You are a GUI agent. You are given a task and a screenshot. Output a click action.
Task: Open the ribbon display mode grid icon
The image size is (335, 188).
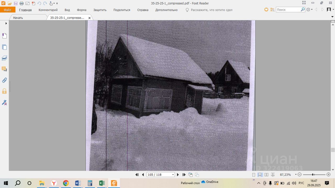[304, 3]
